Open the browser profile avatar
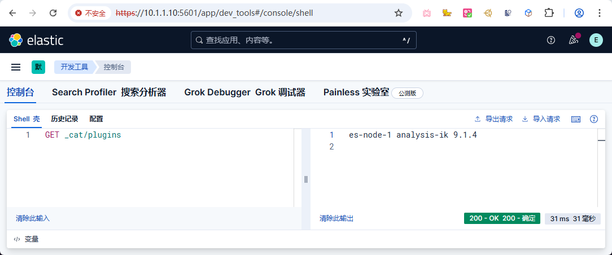Screen dimensions: 612x255 coord(579,13)
